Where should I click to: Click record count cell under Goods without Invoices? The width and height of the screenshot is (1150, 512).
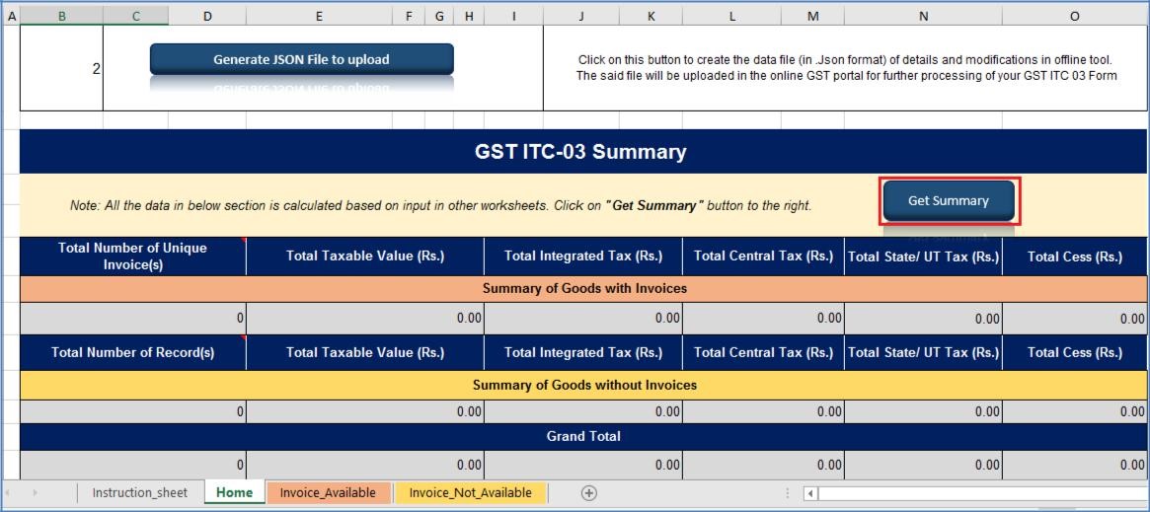(x=132, y=411)
